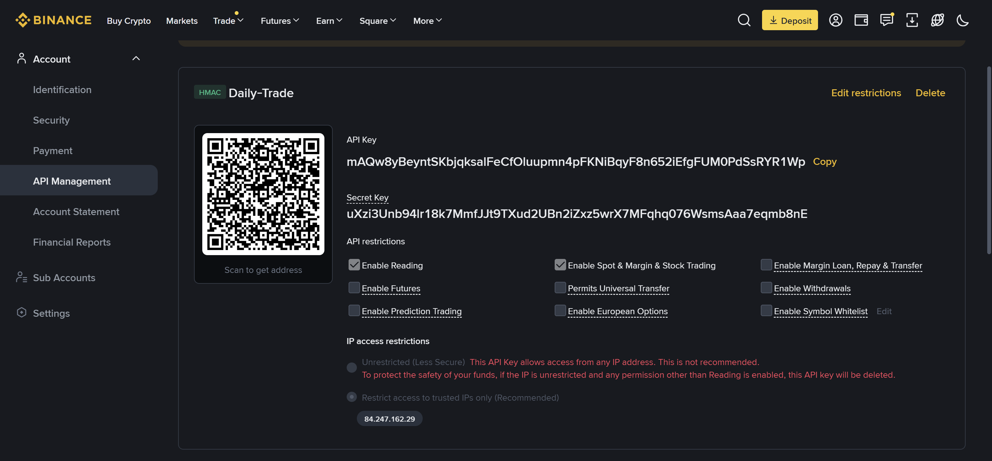The height and width of the screenshot is (461, 992).
Task: Click the page vertical scrollbar
Action: tap(989, 160)
